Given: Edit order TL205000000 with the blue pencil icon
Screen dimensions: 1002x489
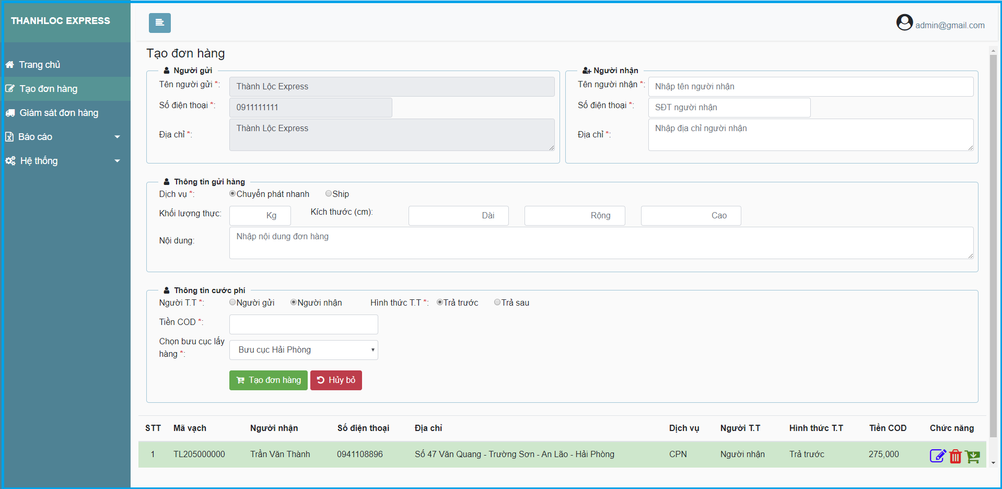Looking at the screenshot, I should [x=938, y=456].
